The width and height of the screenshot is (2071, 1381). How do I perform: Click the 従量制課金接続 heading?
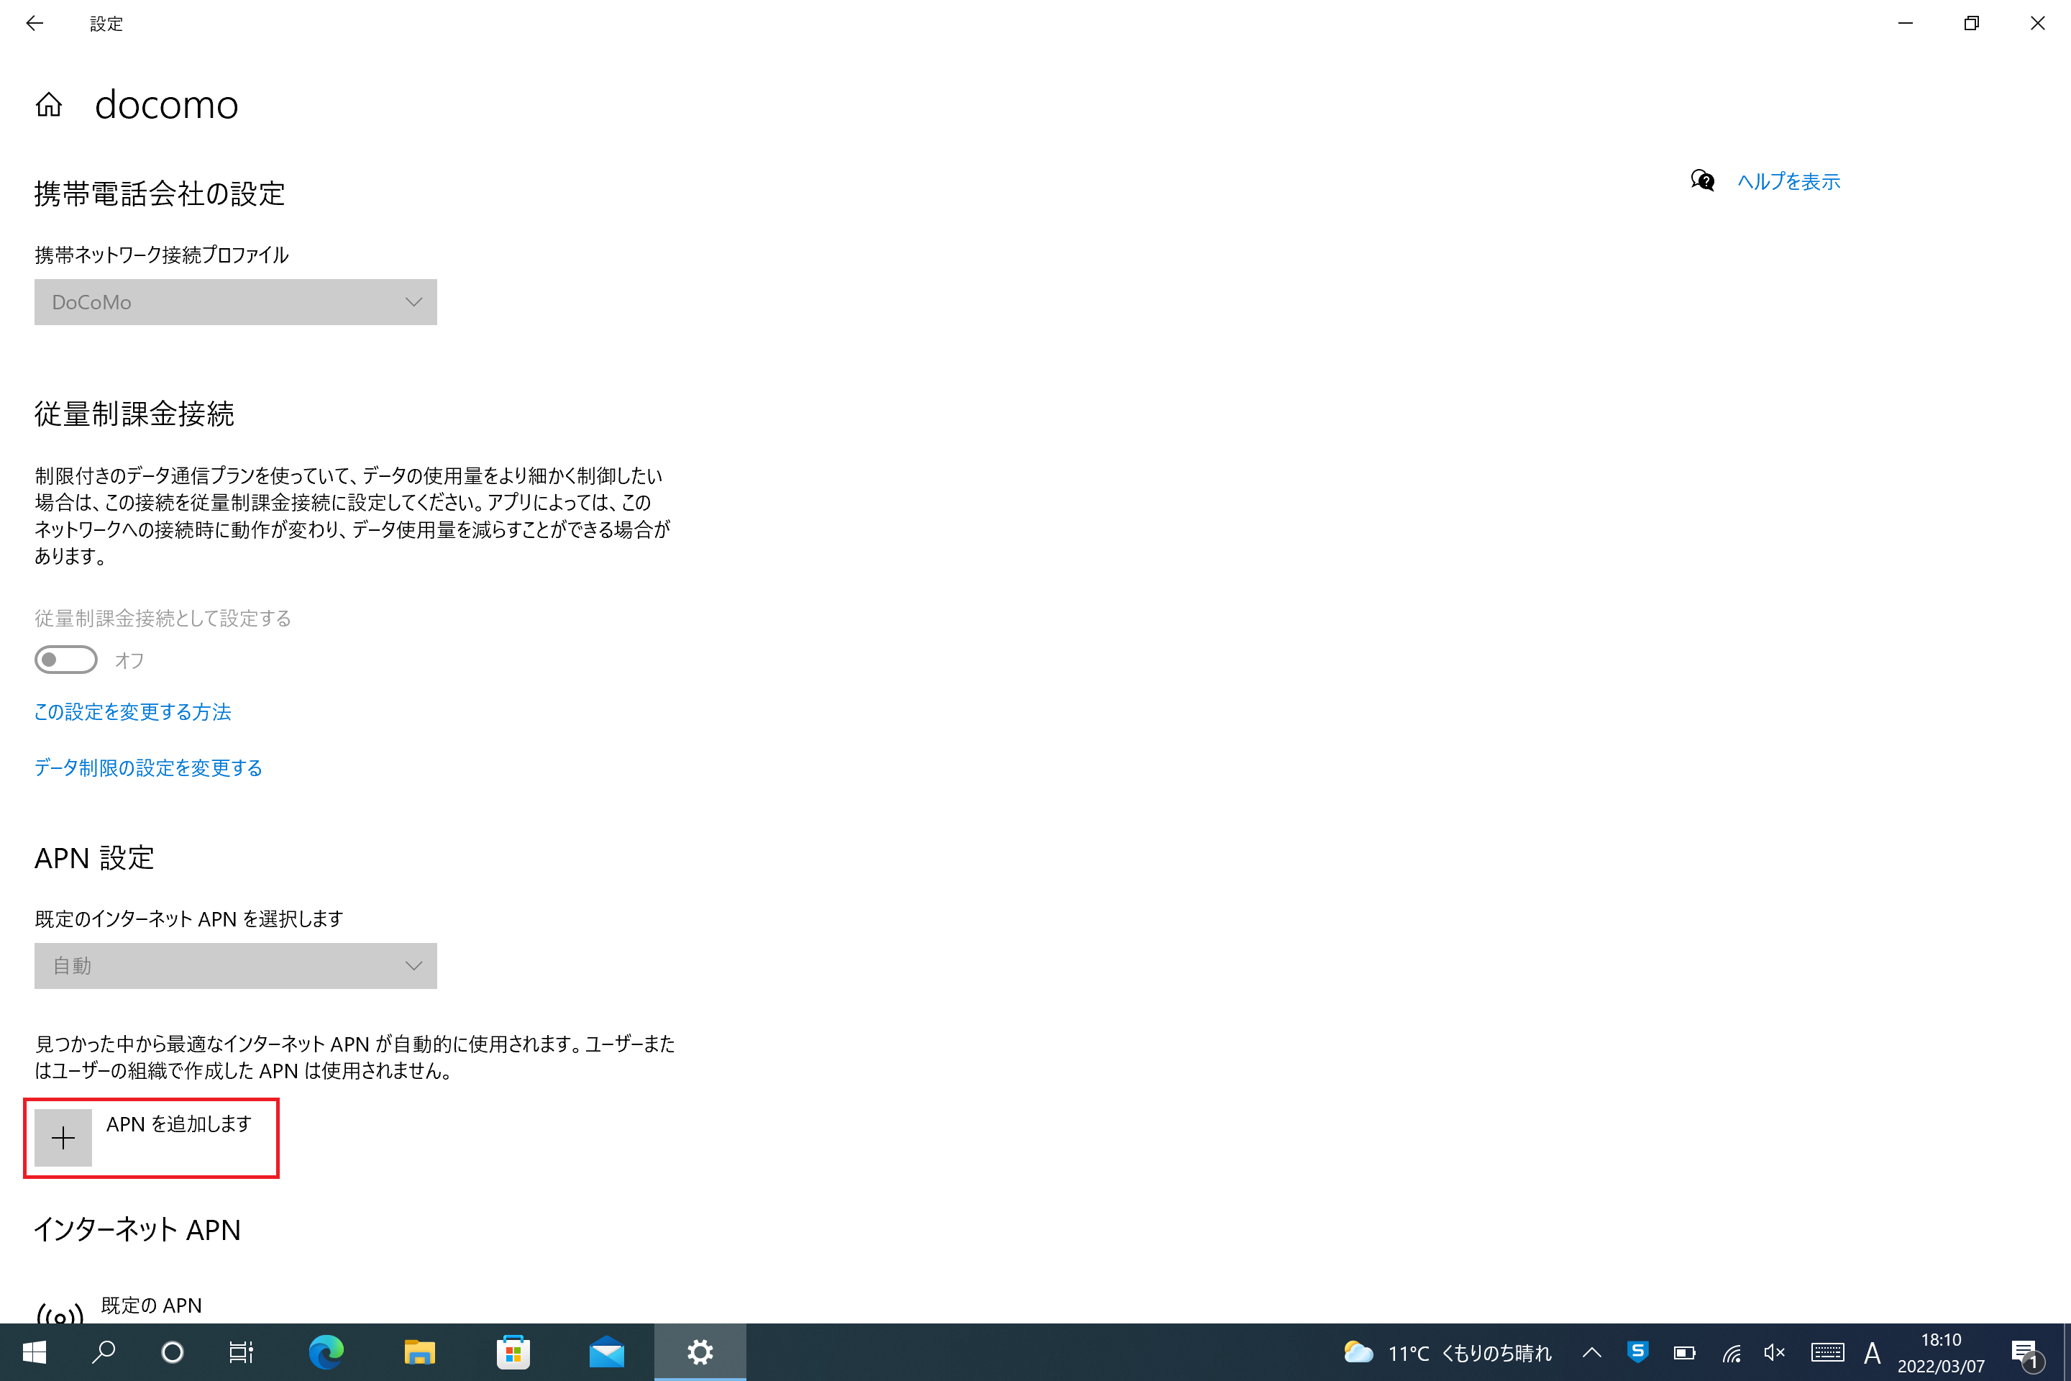coord(134,414)
